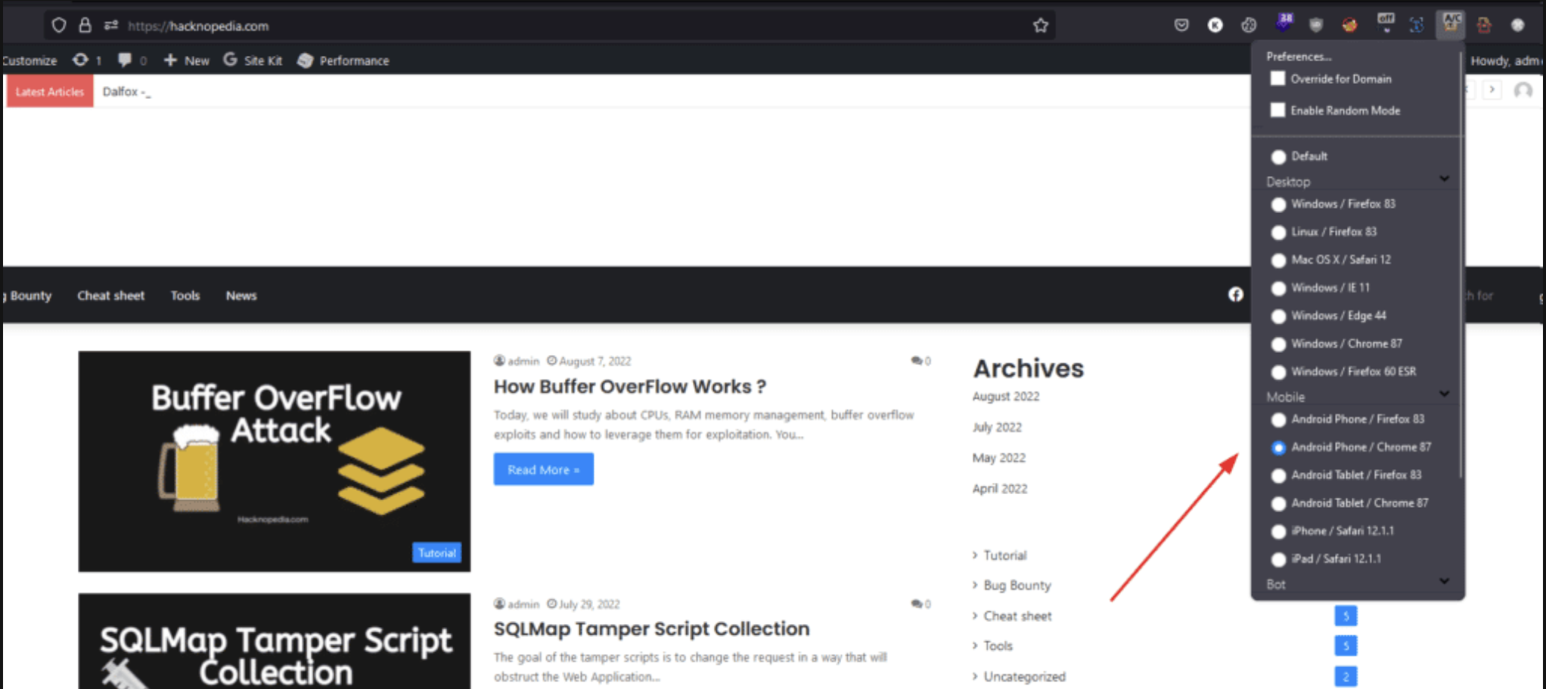Select Windows / Chrome 87 user agent
Screen dimensions: 1546x689
(1278, 344)
